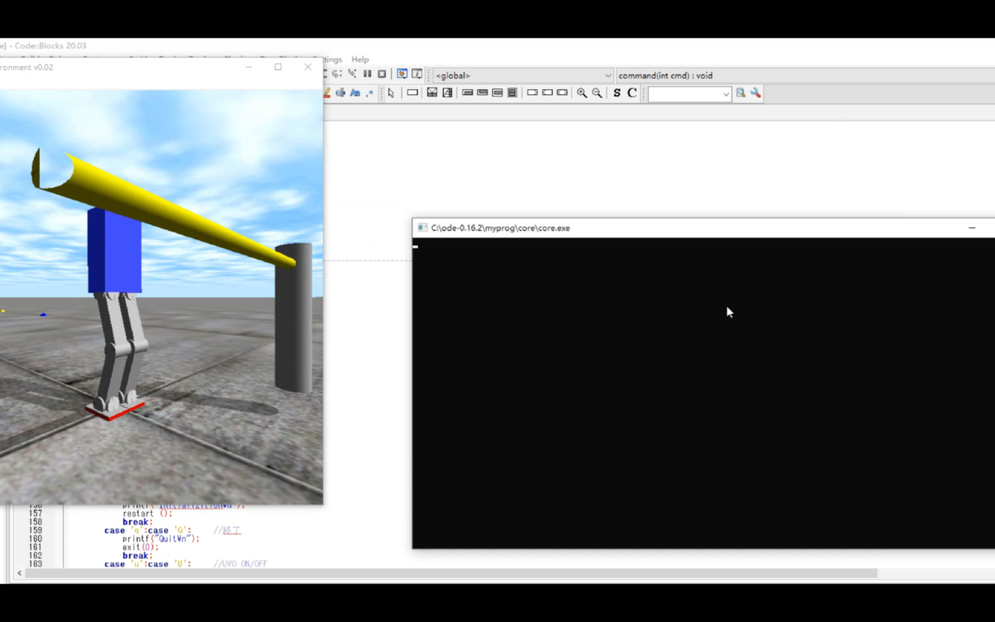
Task: Close the simulation environment window
Action: 308,67
